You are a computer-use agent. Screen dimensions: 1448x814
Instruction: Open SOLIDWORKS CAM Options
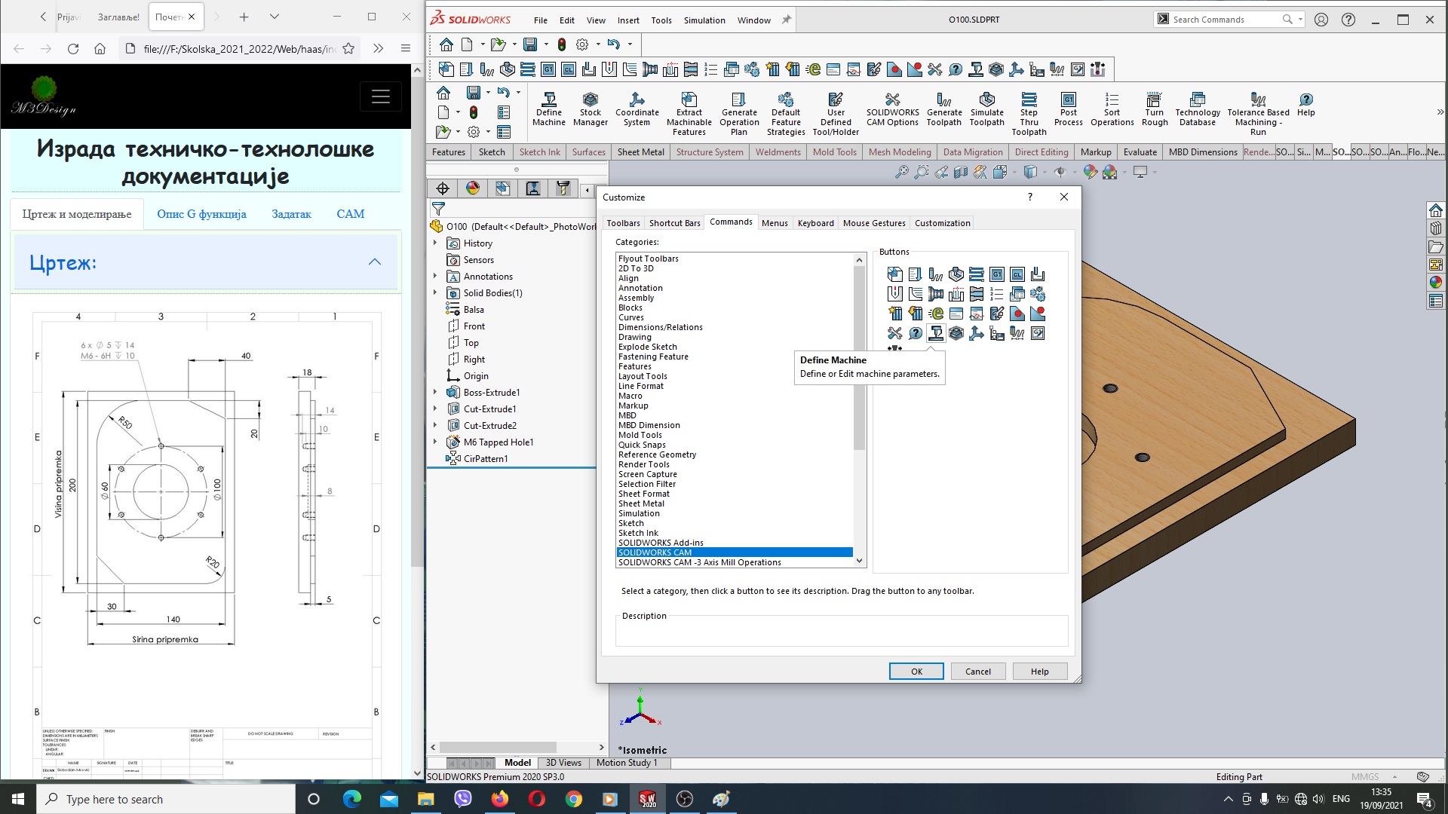click(893, 109)
